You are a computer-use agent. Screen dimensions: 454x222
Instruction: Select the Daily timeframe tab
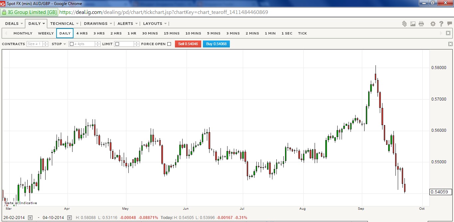point(65,33)
